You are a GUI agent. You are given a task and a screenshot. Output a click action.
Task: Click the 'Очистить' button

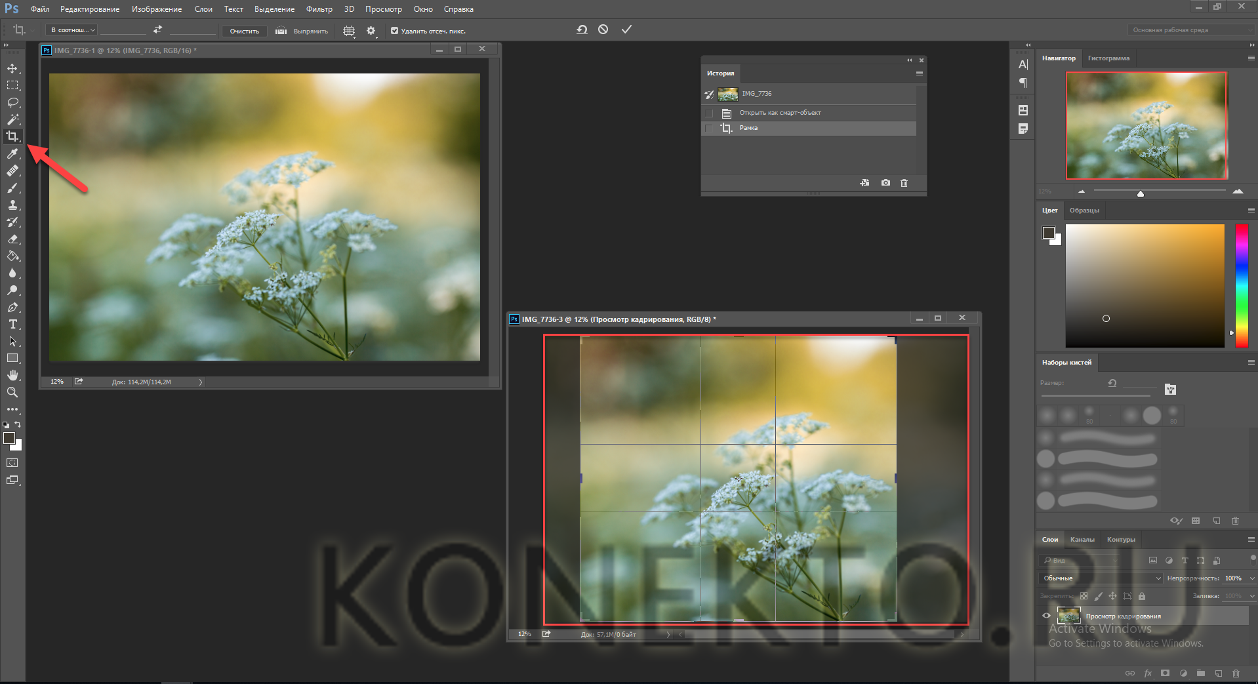[x=244, y=31]
